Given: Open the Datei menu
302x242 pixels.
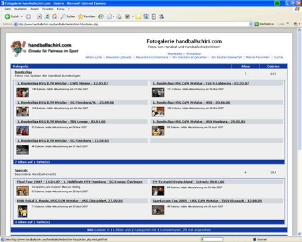Looking at the screenshot, I should [x=7, y=9].
